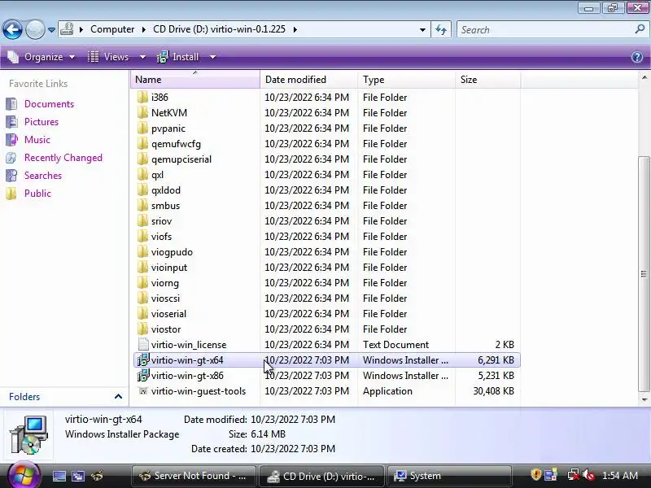Select the qemupciserial folder icon

pos(142,159)
